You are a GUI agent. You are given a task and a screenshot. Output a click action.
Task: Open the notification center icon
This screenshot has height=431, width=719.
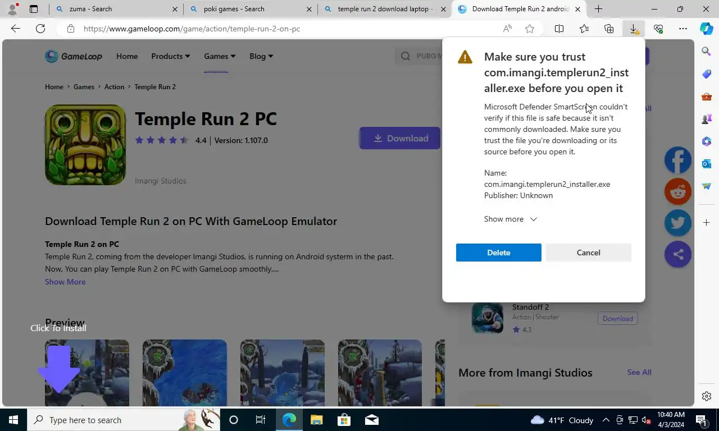click(701, 420)
